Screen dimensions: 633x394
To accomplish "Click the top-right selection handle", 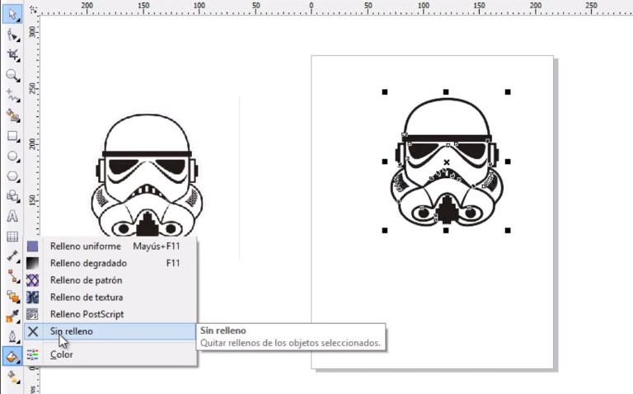I will point(508,92).
